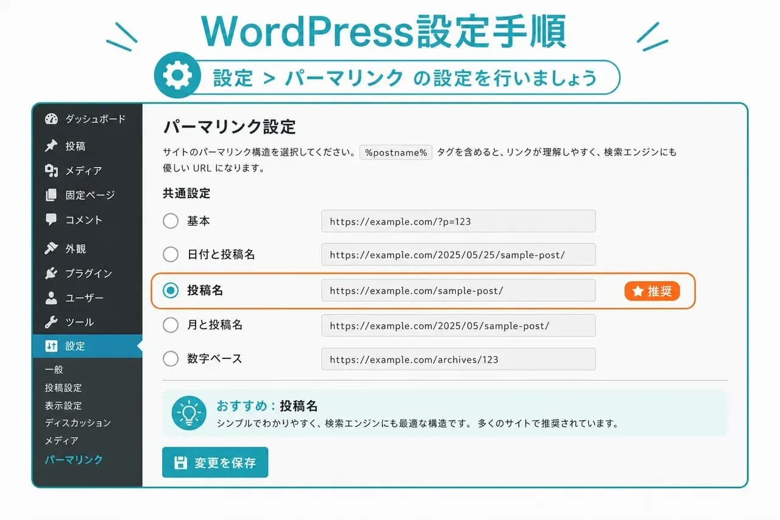Go to パーマリンク submenu link
The width and height of the screenshot is (780, 520).
(x=74, y=459)
